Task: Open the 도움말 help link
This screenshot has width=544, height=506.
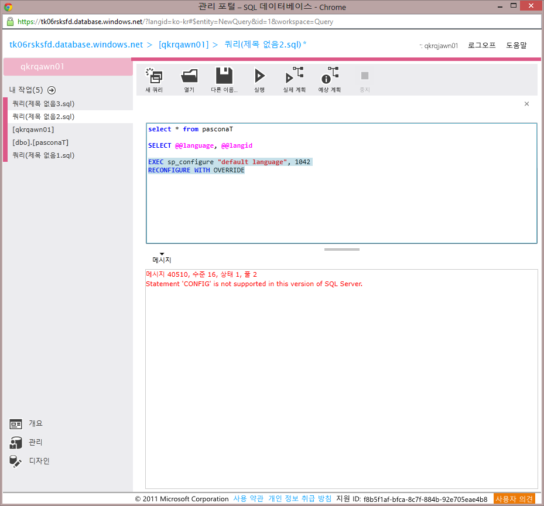Action: (516, 45)
